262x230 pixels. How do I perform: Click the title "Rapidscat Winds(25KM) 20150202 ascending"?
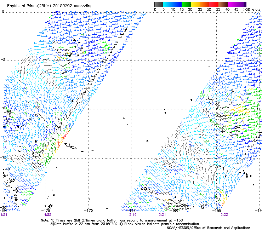pos(50,6)
